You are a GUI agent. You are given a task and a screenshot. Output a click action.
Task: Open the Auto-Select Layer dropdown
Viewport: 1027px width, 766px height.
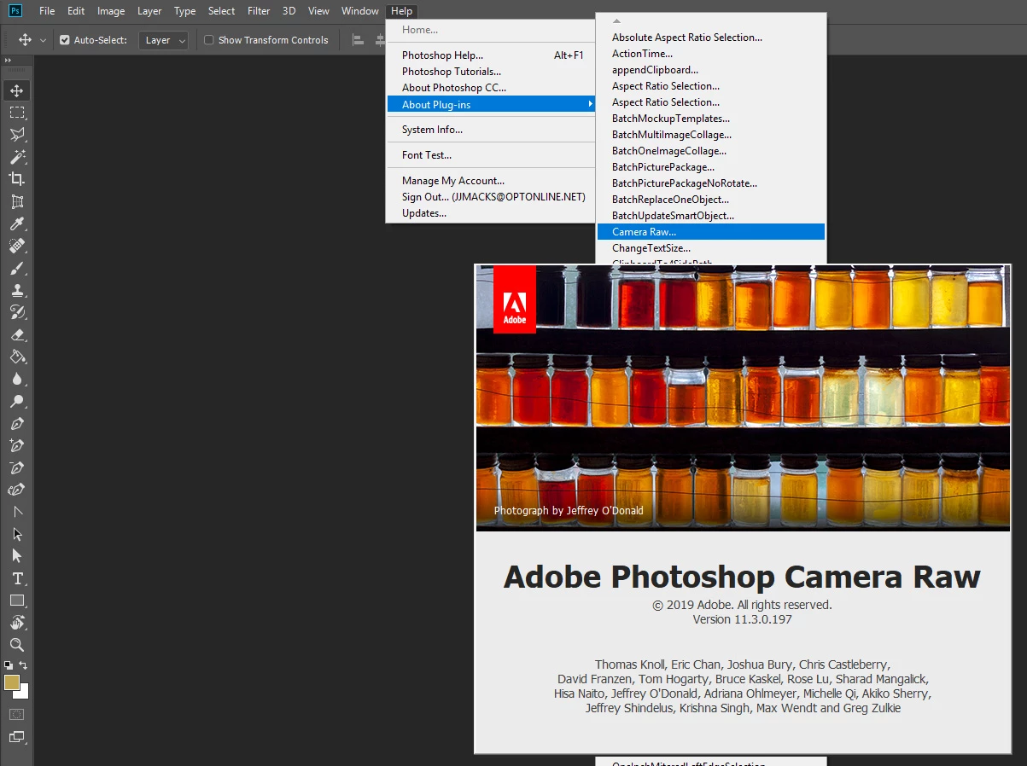point(163,40)
